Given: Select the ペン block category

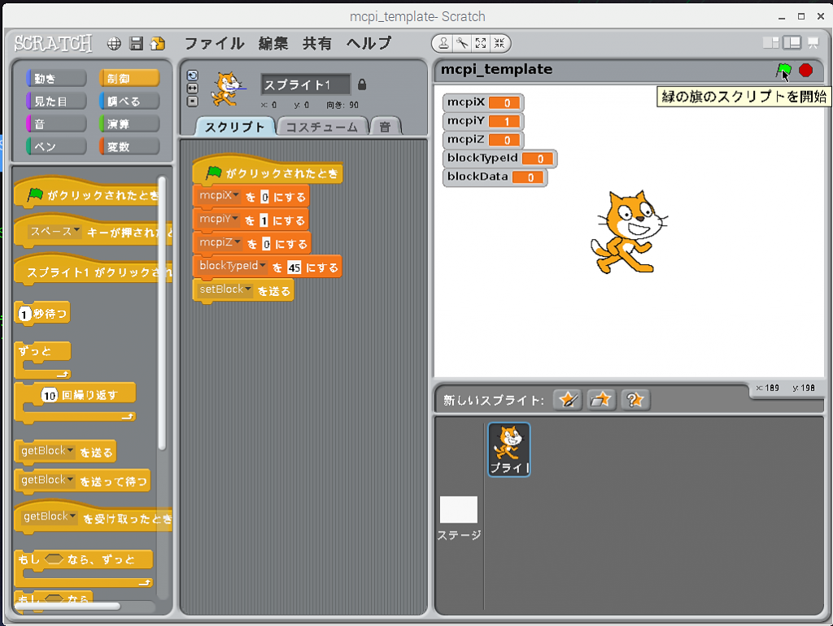Looking at the screenshot, I should [56, 146].
